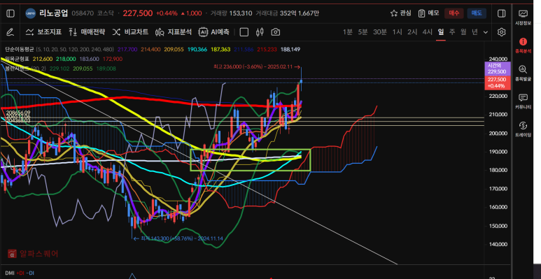The width and height of the screenshot is (541, 279).
Task: Click stock code 058470
Action: click(83, 13)
